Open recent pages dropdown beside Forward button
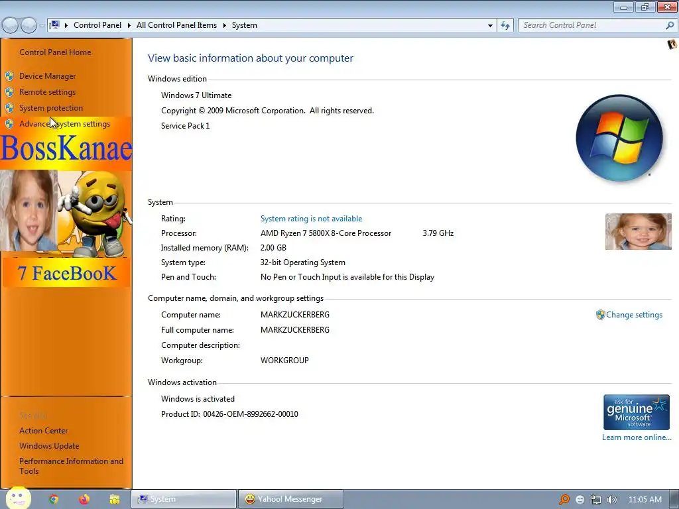 pos(42,26)
